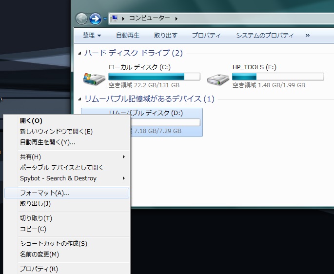Click the computer icon in address bar

115,19
